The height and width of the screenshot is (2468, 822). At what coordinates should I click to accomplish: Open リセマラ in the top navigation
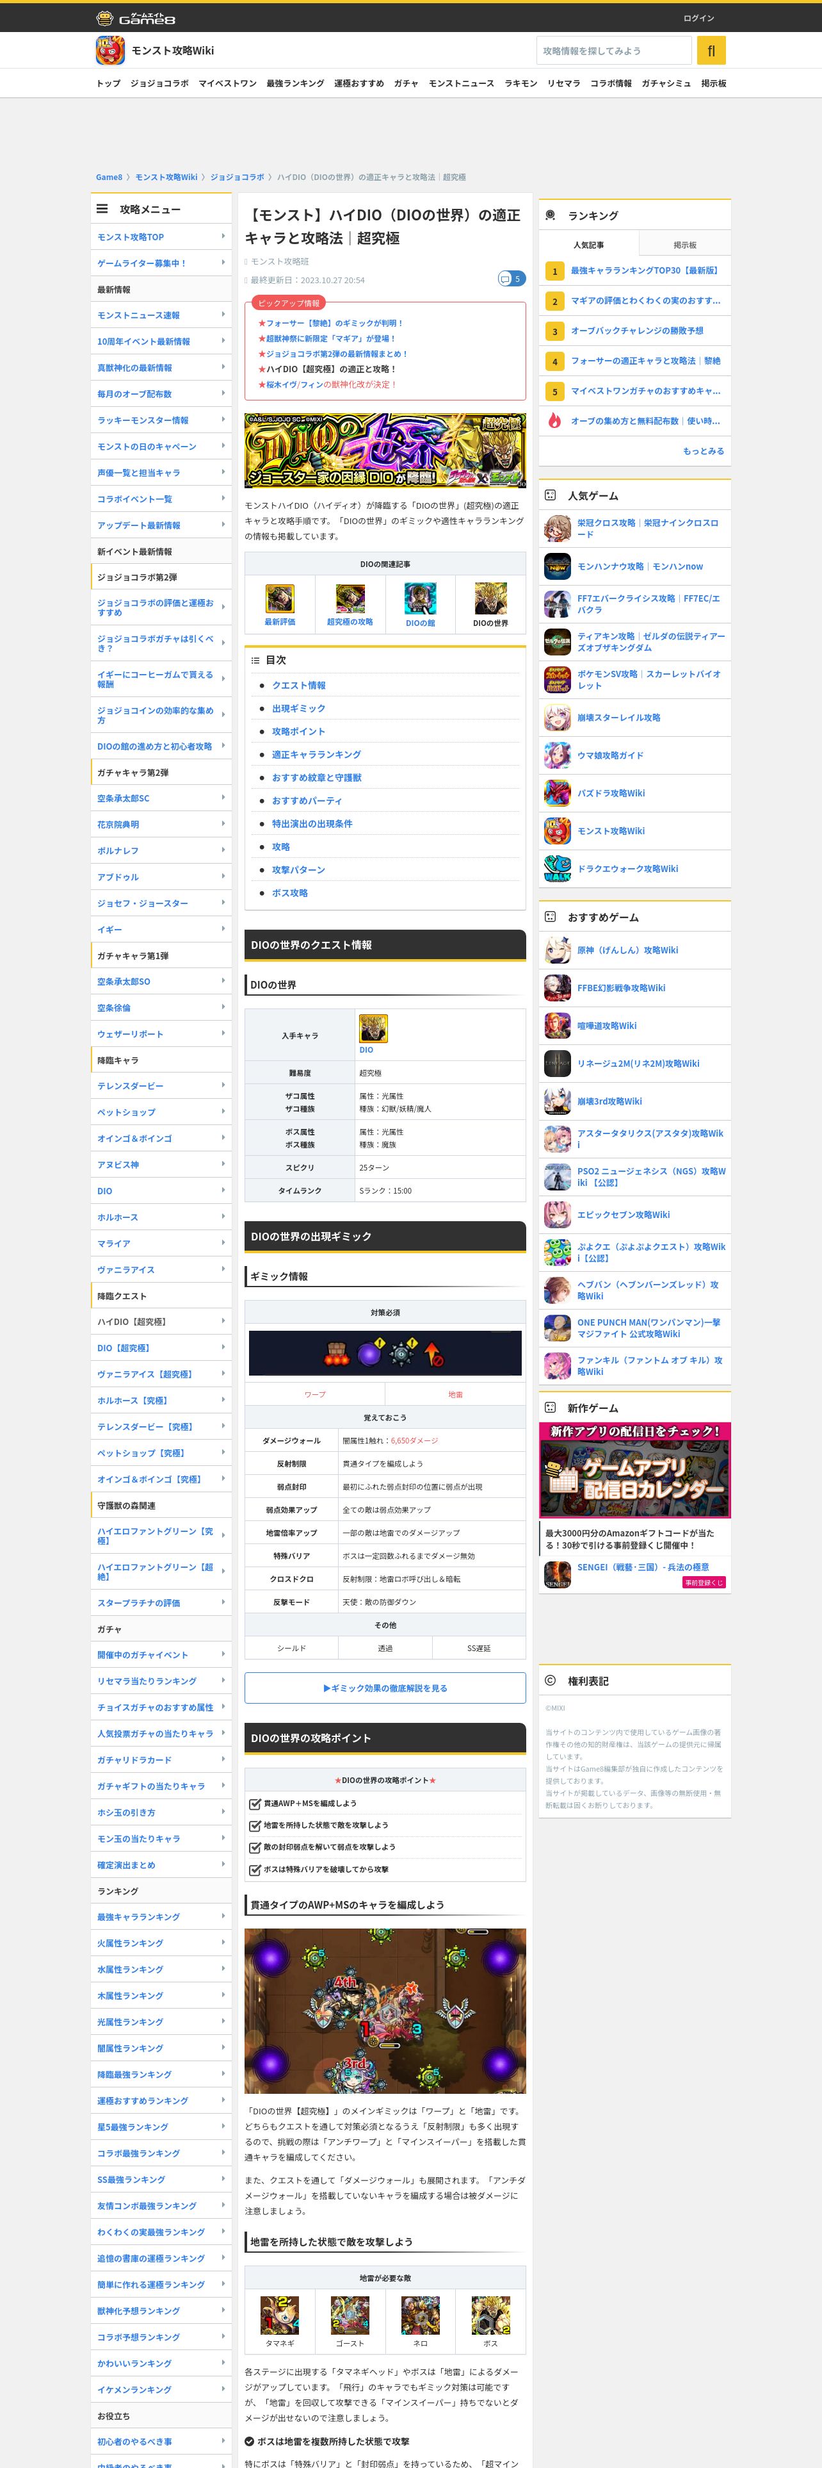[x=563, y=83]
